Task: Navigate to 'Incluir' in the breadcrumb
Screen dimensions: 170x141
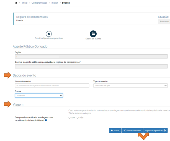Action: click(x=55, y=3)
